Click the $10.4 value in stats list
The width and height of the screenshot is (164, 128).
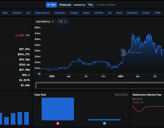(x=26, y=75)
